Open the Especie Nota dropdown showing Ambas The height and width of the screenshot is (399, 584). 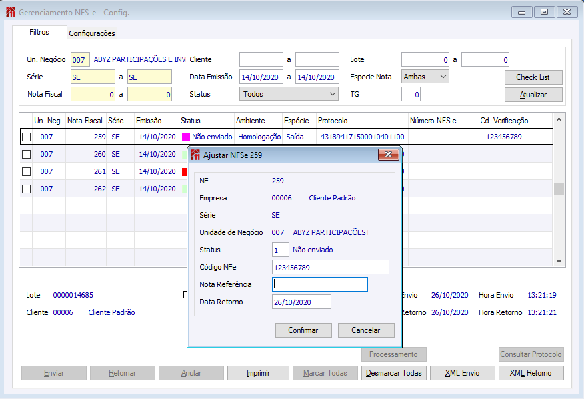tap(425, 77)
